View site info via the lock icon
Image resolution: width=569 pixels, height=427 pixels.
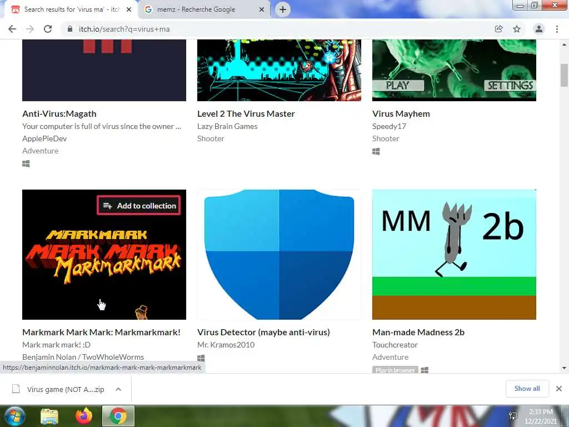(x=70, y=29)
